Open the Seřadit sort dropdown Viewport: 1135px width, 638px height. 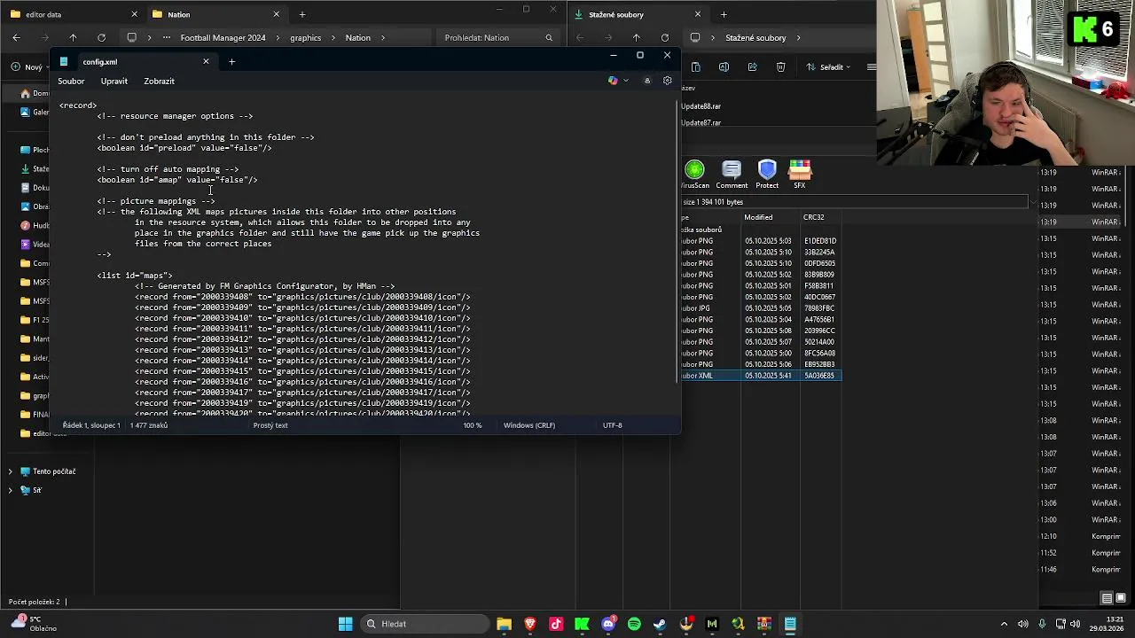click(x=828, y=66)
